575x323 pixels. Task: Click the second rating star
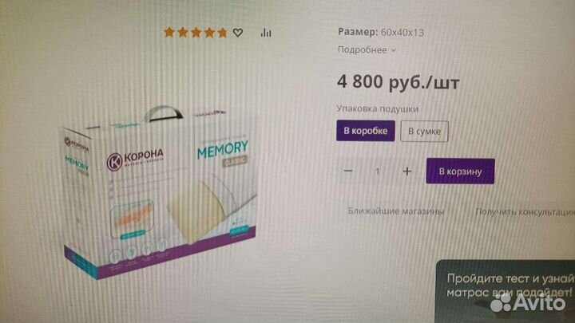tap(183, 33)
